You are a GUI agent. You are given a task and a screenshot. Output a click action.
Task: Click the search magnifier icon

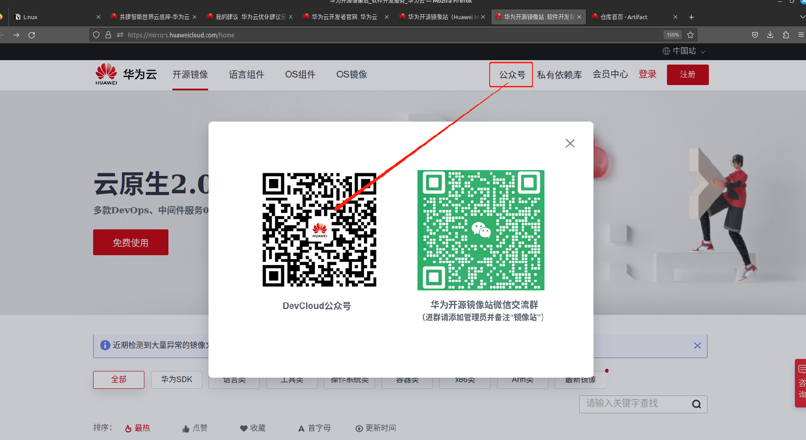coord(696,404)
